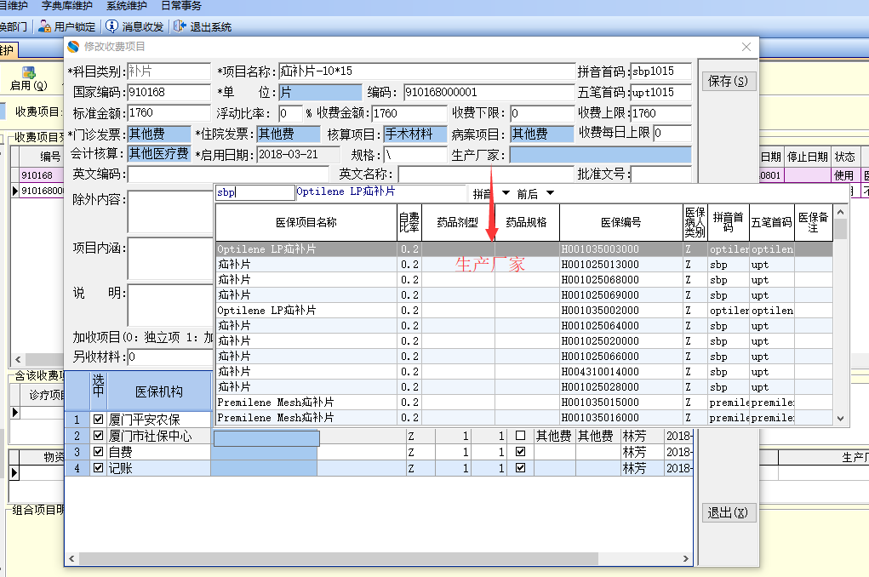Click the 五笔首码 field upt1015
This screenshot has width=869, height=577.
tap(661, 93)
